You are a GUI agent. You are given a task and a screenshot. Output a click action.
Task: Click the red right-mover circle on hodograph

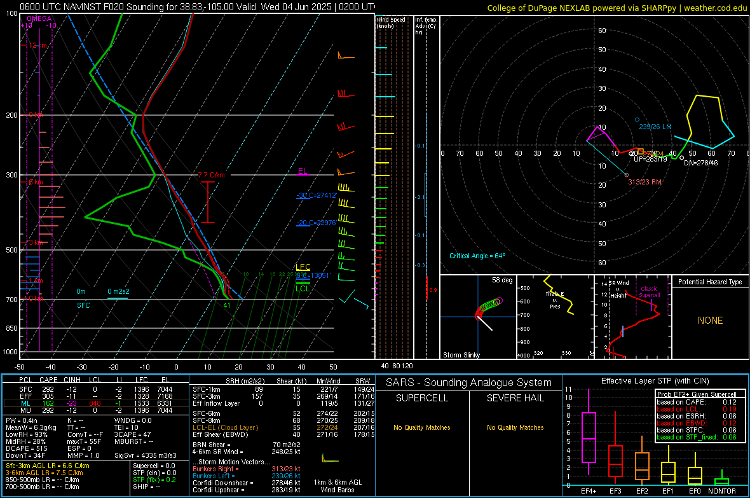coord(627,176)
